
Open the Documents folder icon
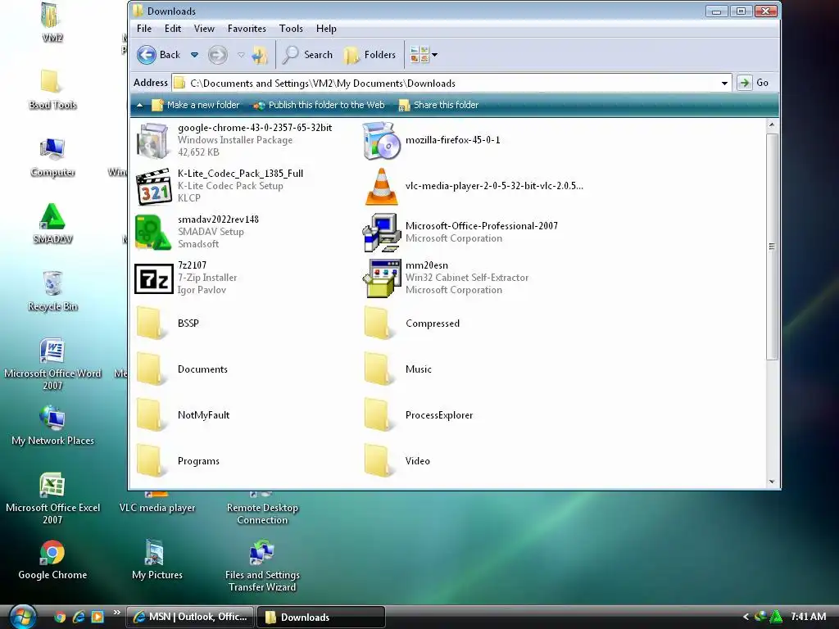click(151, 369)
